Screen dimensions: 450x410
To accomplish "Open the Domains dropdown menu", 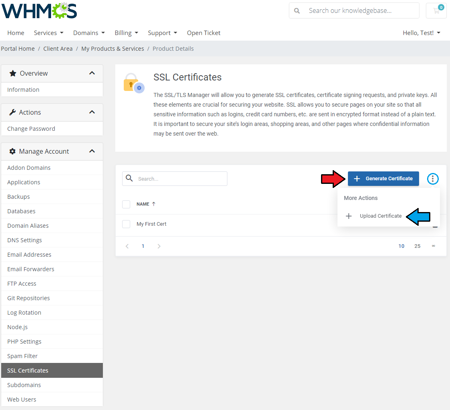I will pyautogui.click(x=89, y=33).
